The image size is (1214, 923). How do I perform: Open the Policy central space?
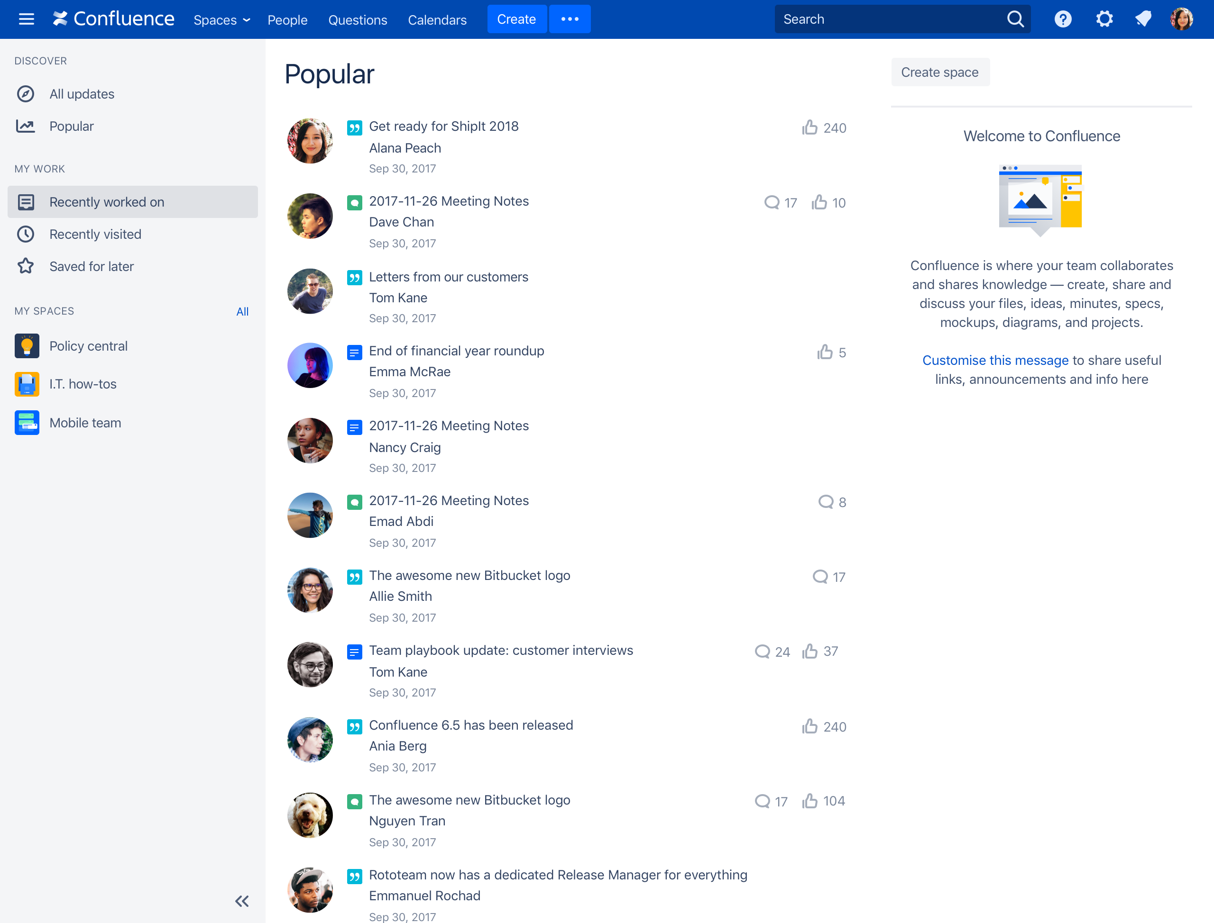point(89,346)
